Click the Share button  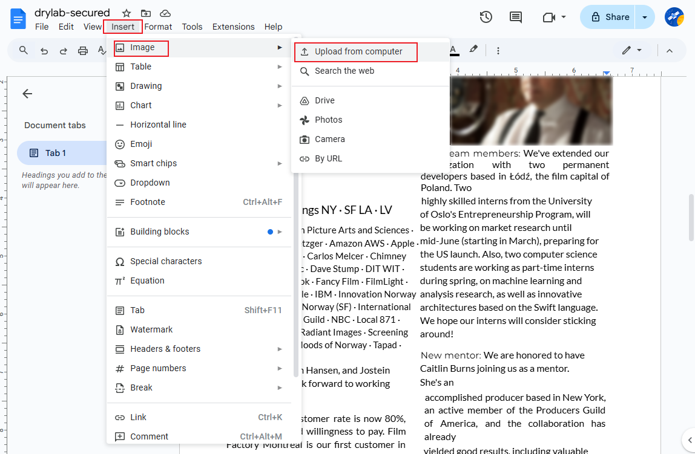(x=608, y=18)
